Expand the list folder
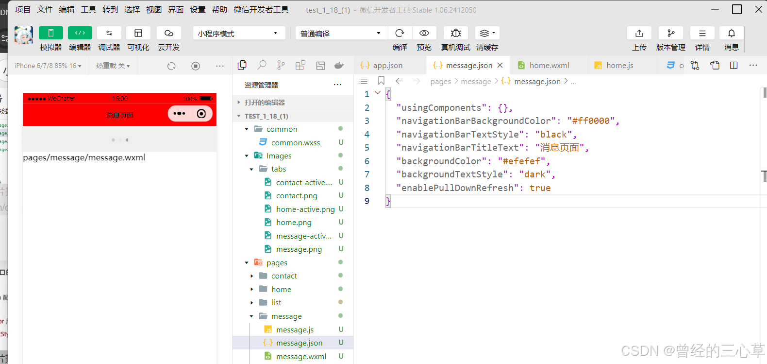 tap(293, 302)
